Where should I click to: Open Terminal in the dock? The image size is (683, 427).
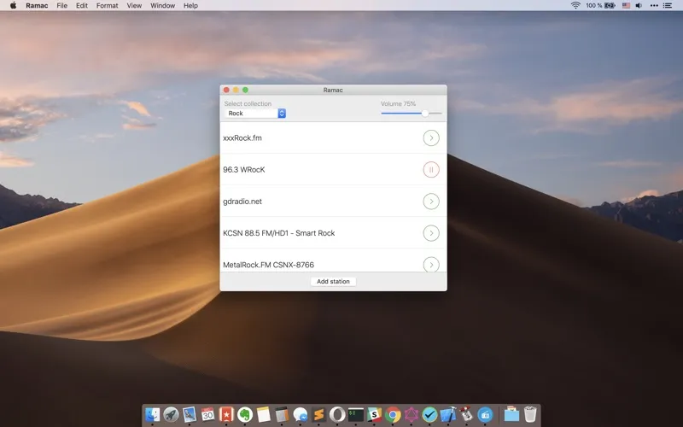coord(356,414)
